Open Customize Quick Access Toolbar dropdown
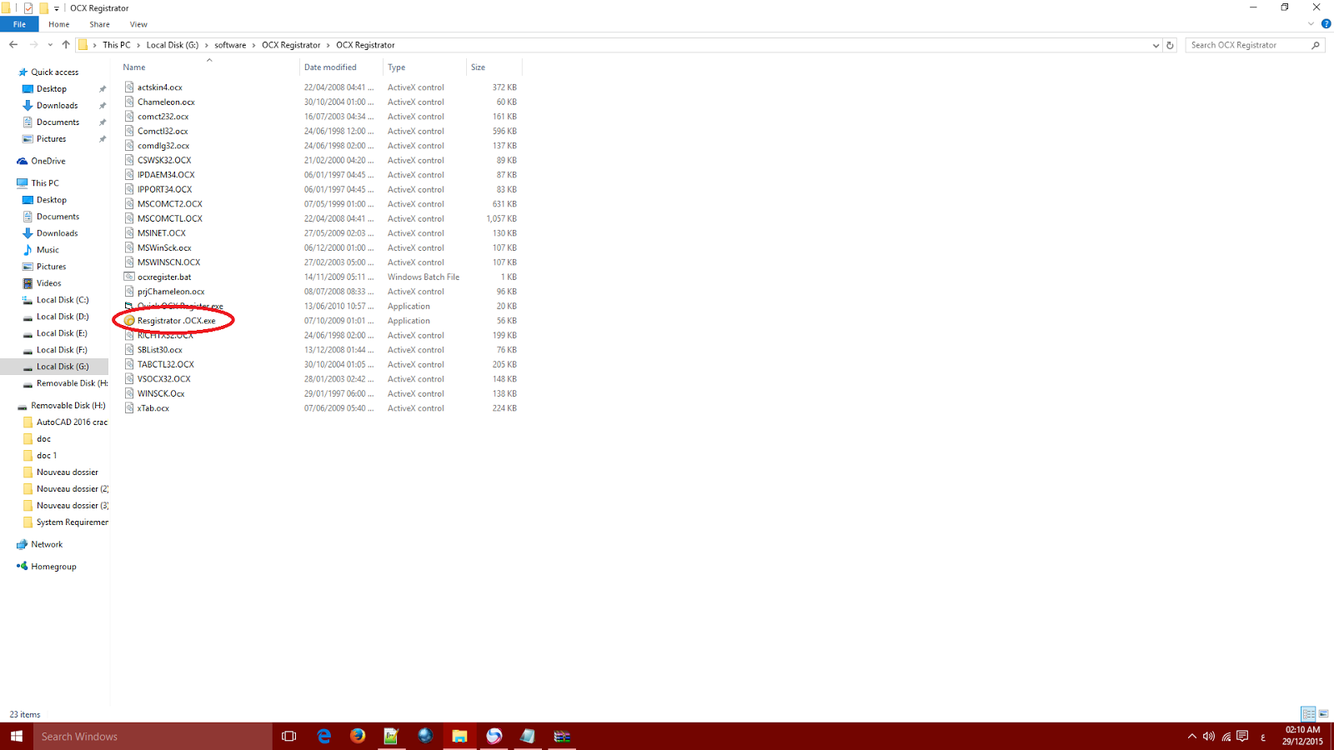The width and height of the screenshot is (1334, 750). click(x=57, y=8)
